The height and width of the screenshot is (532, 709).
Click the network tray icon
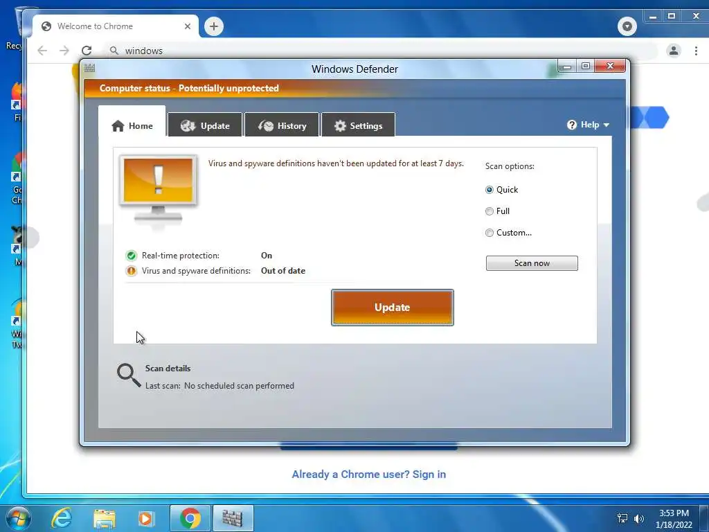(622, 518)
